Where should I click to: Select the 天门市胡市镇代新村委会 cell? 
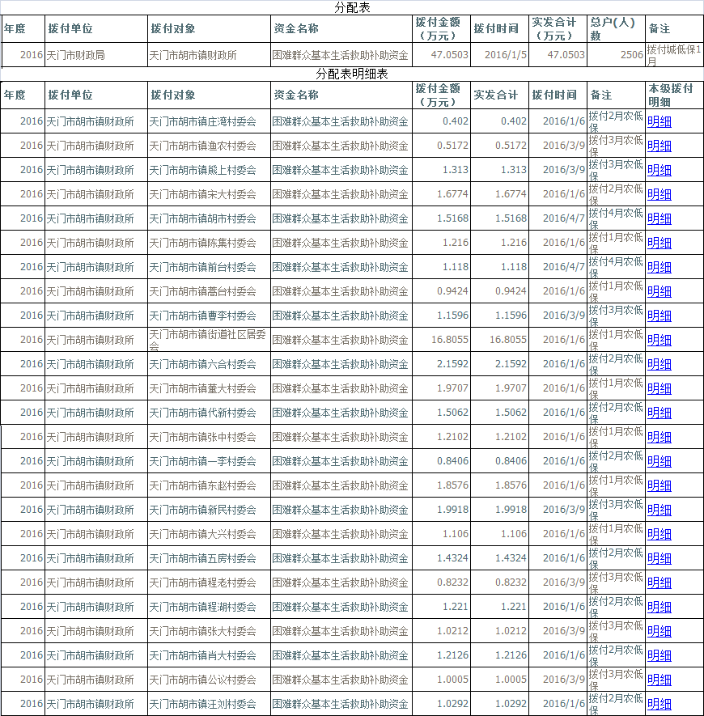[210, 413]
